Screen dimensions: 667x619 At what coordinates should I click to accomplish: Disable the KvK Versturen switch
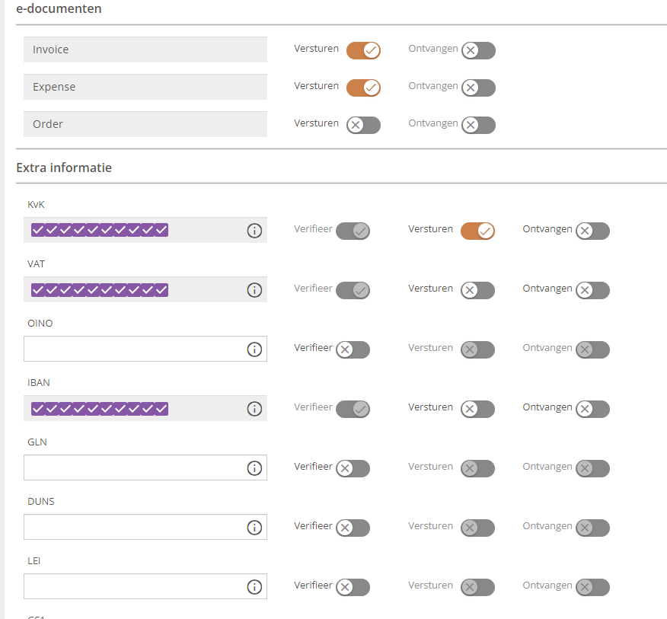point(477,231)
